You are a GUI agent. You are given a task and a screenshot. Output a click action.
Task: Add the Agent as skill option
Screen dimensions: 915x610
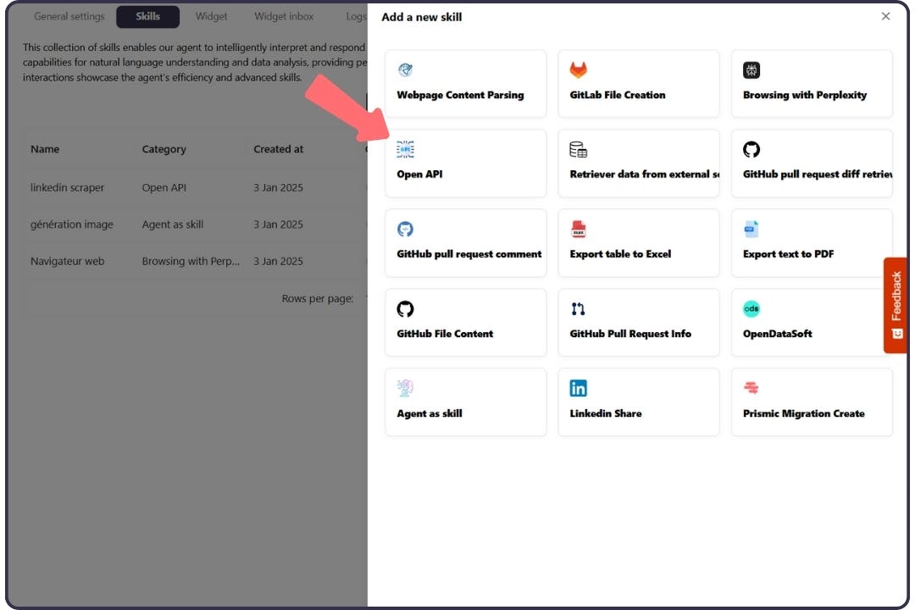pos(466,402)
